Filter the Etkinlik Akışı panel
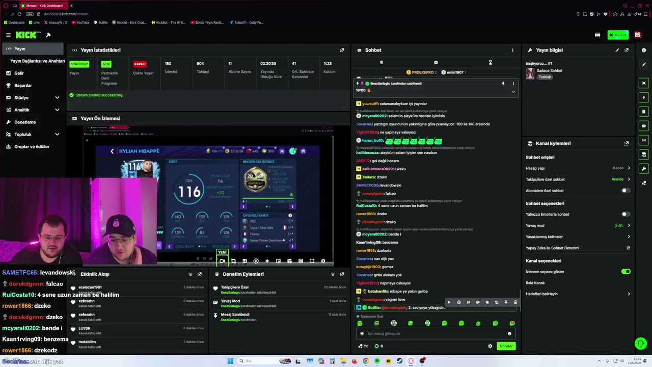 click(191, 274)
